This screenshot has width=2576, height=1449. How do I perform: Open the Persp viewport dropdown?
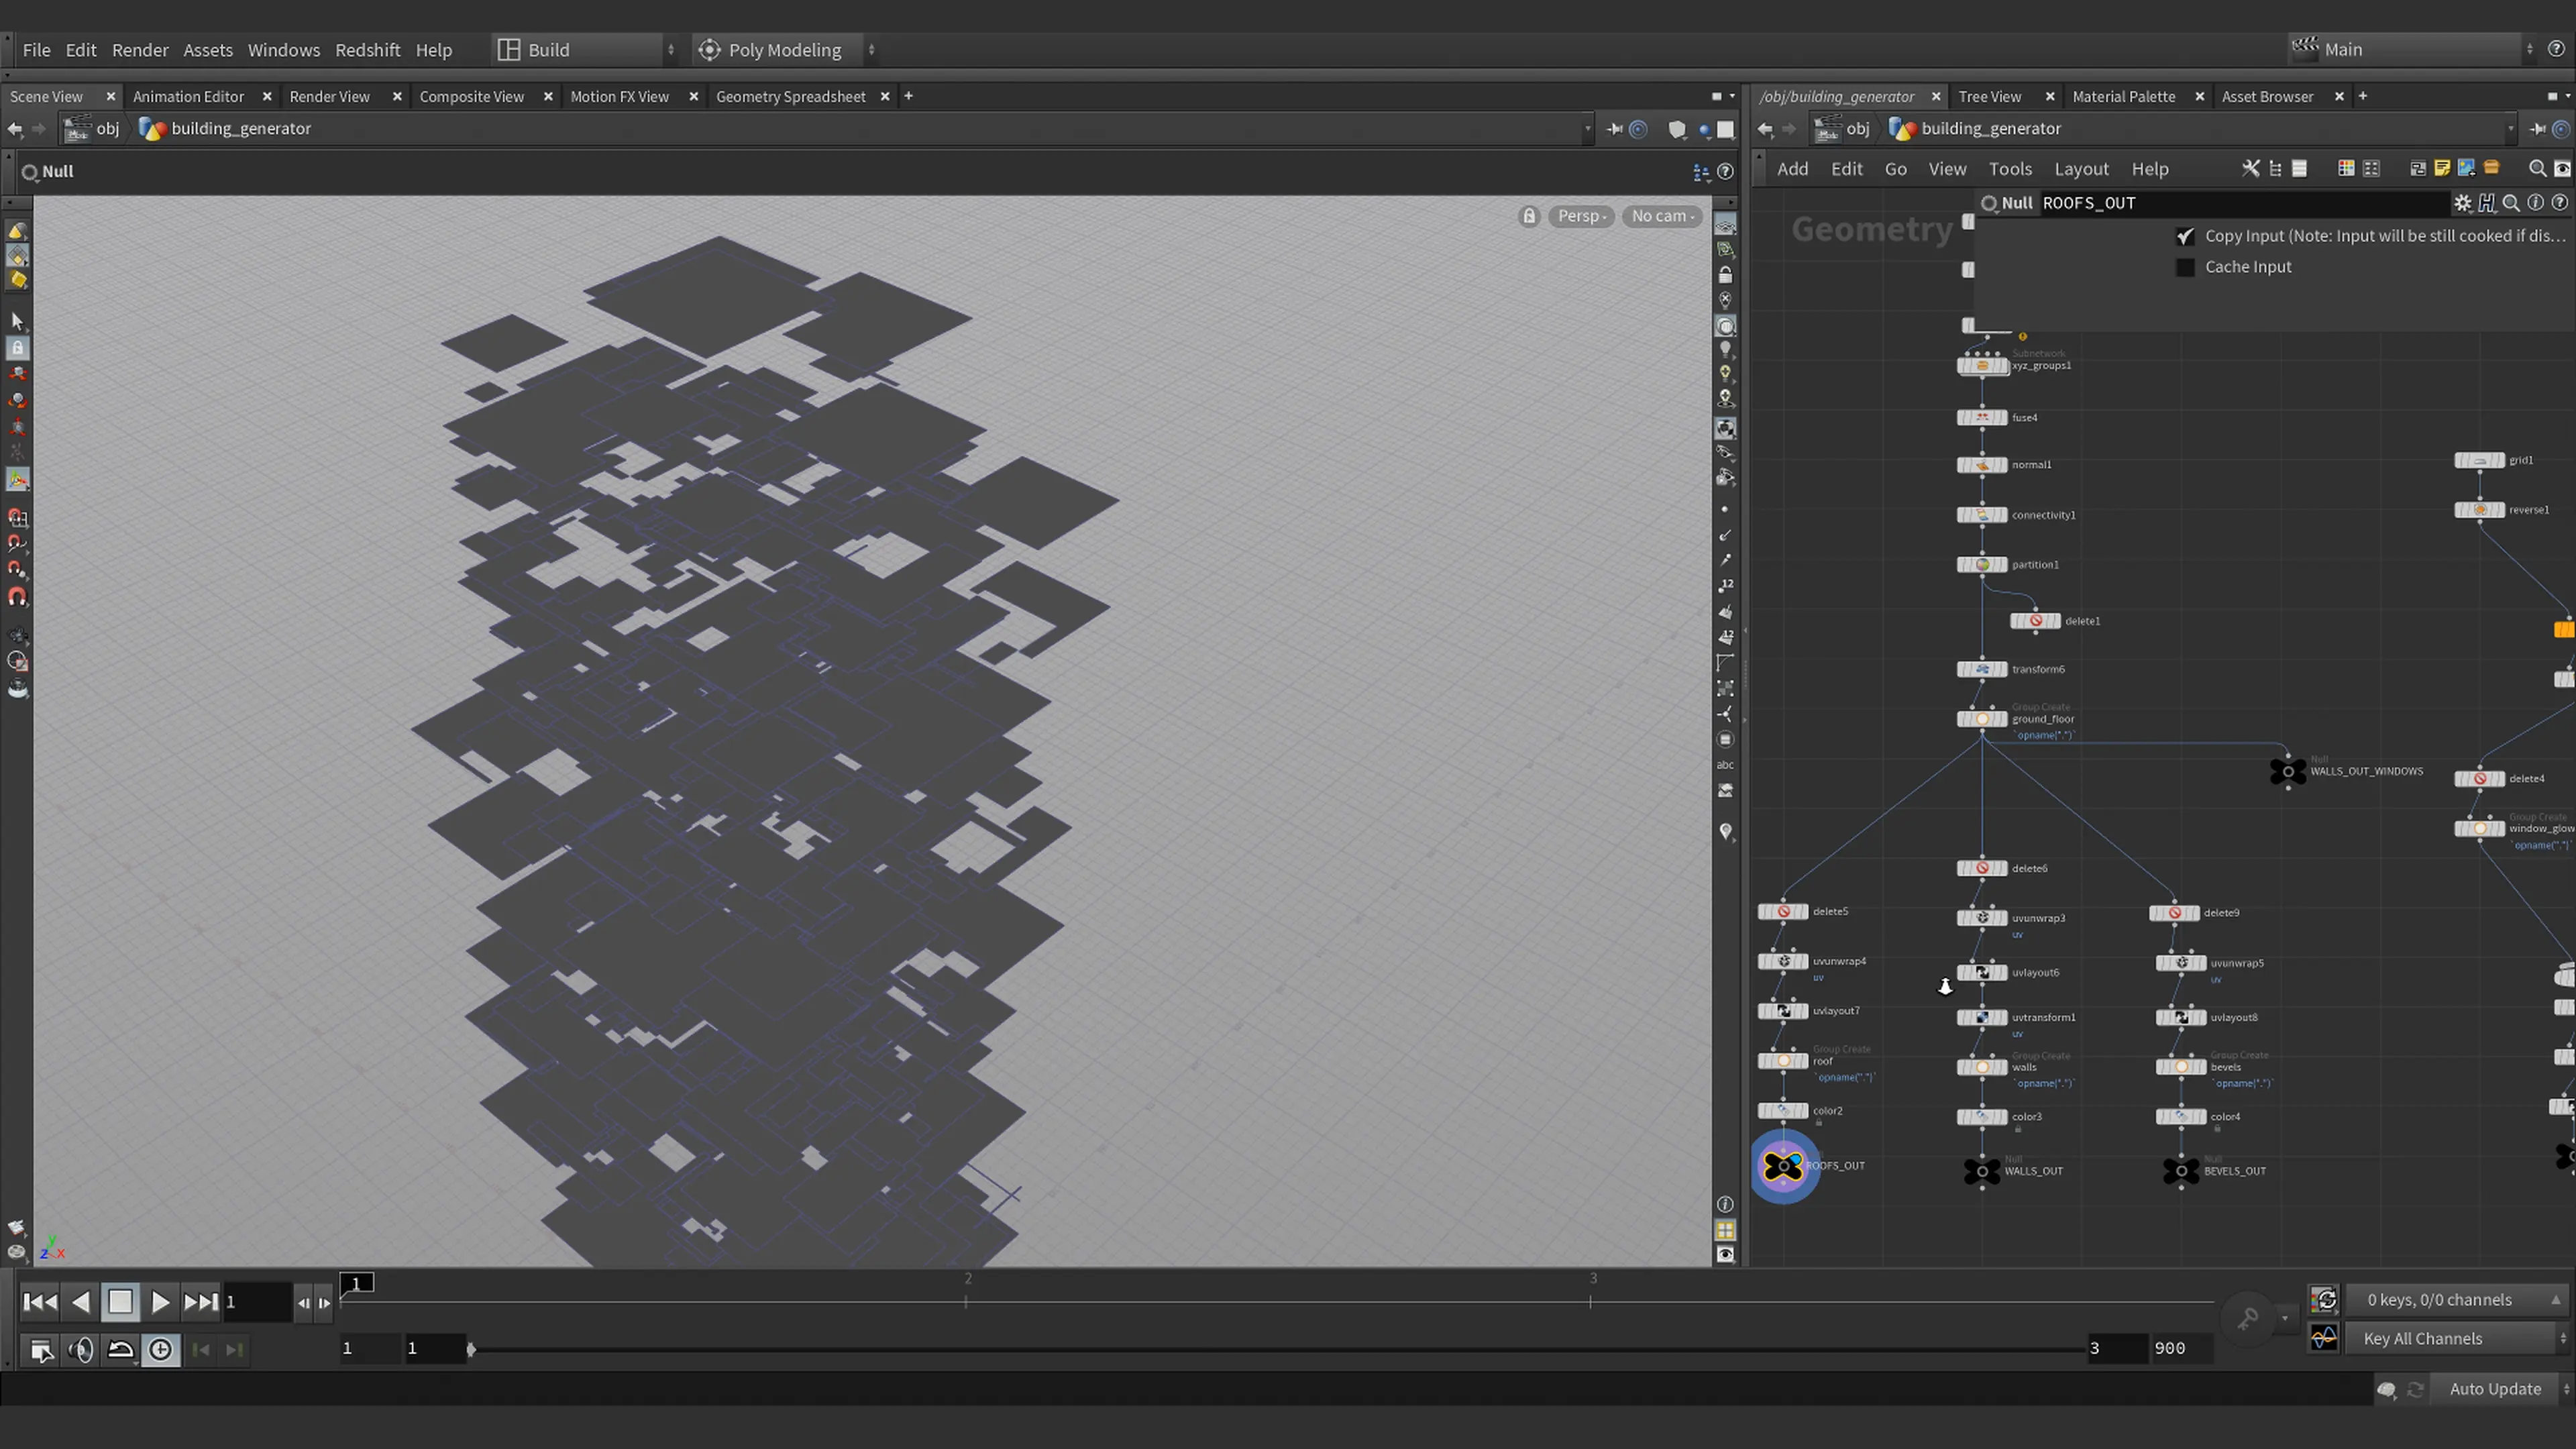coord(1581,216)
